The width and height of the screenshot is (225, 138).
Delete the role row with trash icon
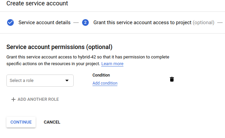pyautogui.click(x=172, y=79)
